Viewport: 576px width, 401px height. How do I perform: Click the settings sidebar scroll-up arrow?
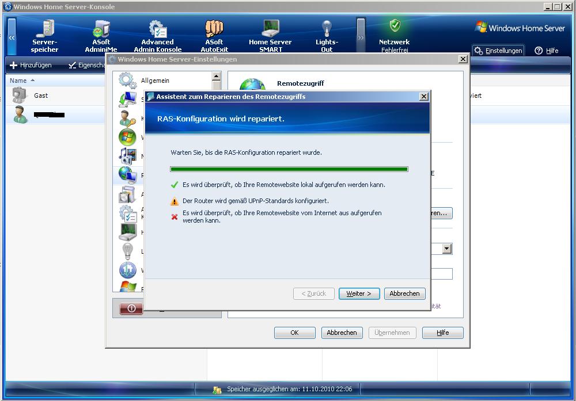(x=217, y=77)
